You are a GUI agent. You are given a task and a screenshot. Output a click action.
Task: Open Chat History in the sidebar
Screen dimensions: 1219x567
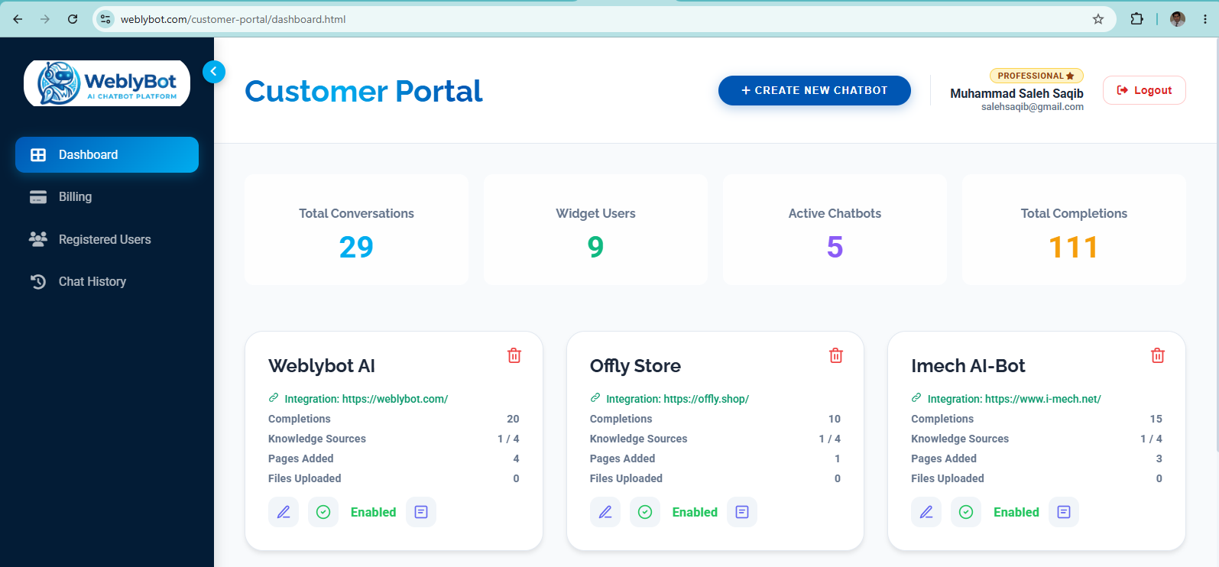(x=107, y=282)
